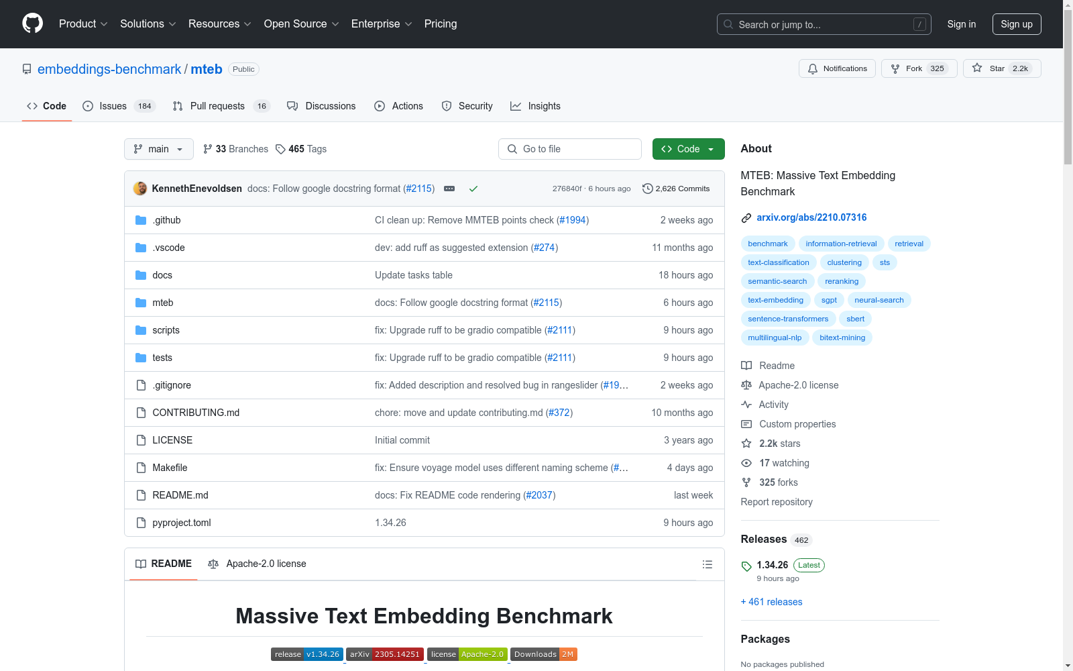Click KennethEnevoldsen's avatar
Screen dimensions: 1073x671
click(140, 189)
